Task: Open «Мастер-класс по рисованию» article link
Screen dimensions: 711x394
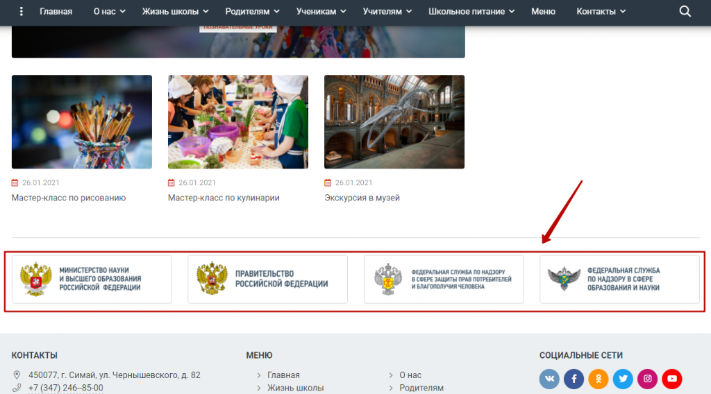Action: (x=69, y=198)
